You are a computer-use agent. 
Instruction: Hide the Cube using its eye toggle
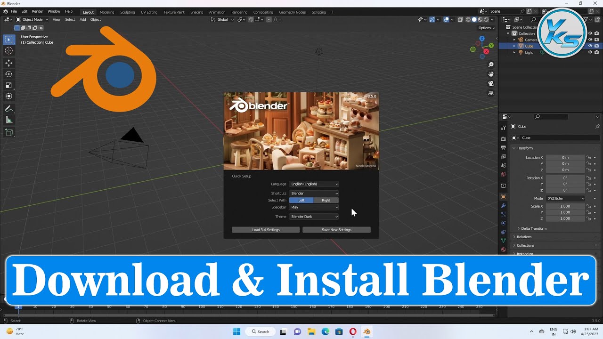coord(590,46)
